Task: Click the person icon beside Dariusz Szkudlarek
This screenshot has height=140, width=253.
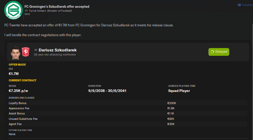Action: pos(36,50)
